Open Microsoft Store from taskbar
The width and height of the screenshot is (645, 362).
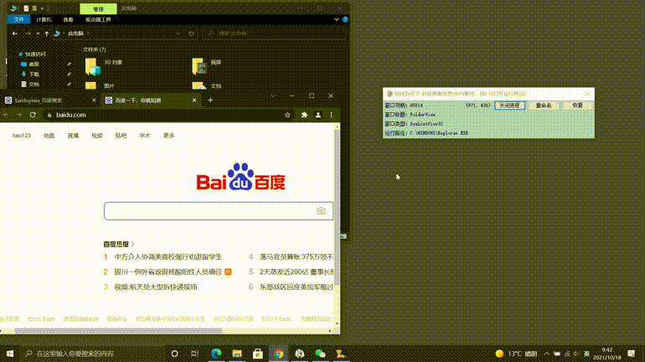click(x=258, y=354)
